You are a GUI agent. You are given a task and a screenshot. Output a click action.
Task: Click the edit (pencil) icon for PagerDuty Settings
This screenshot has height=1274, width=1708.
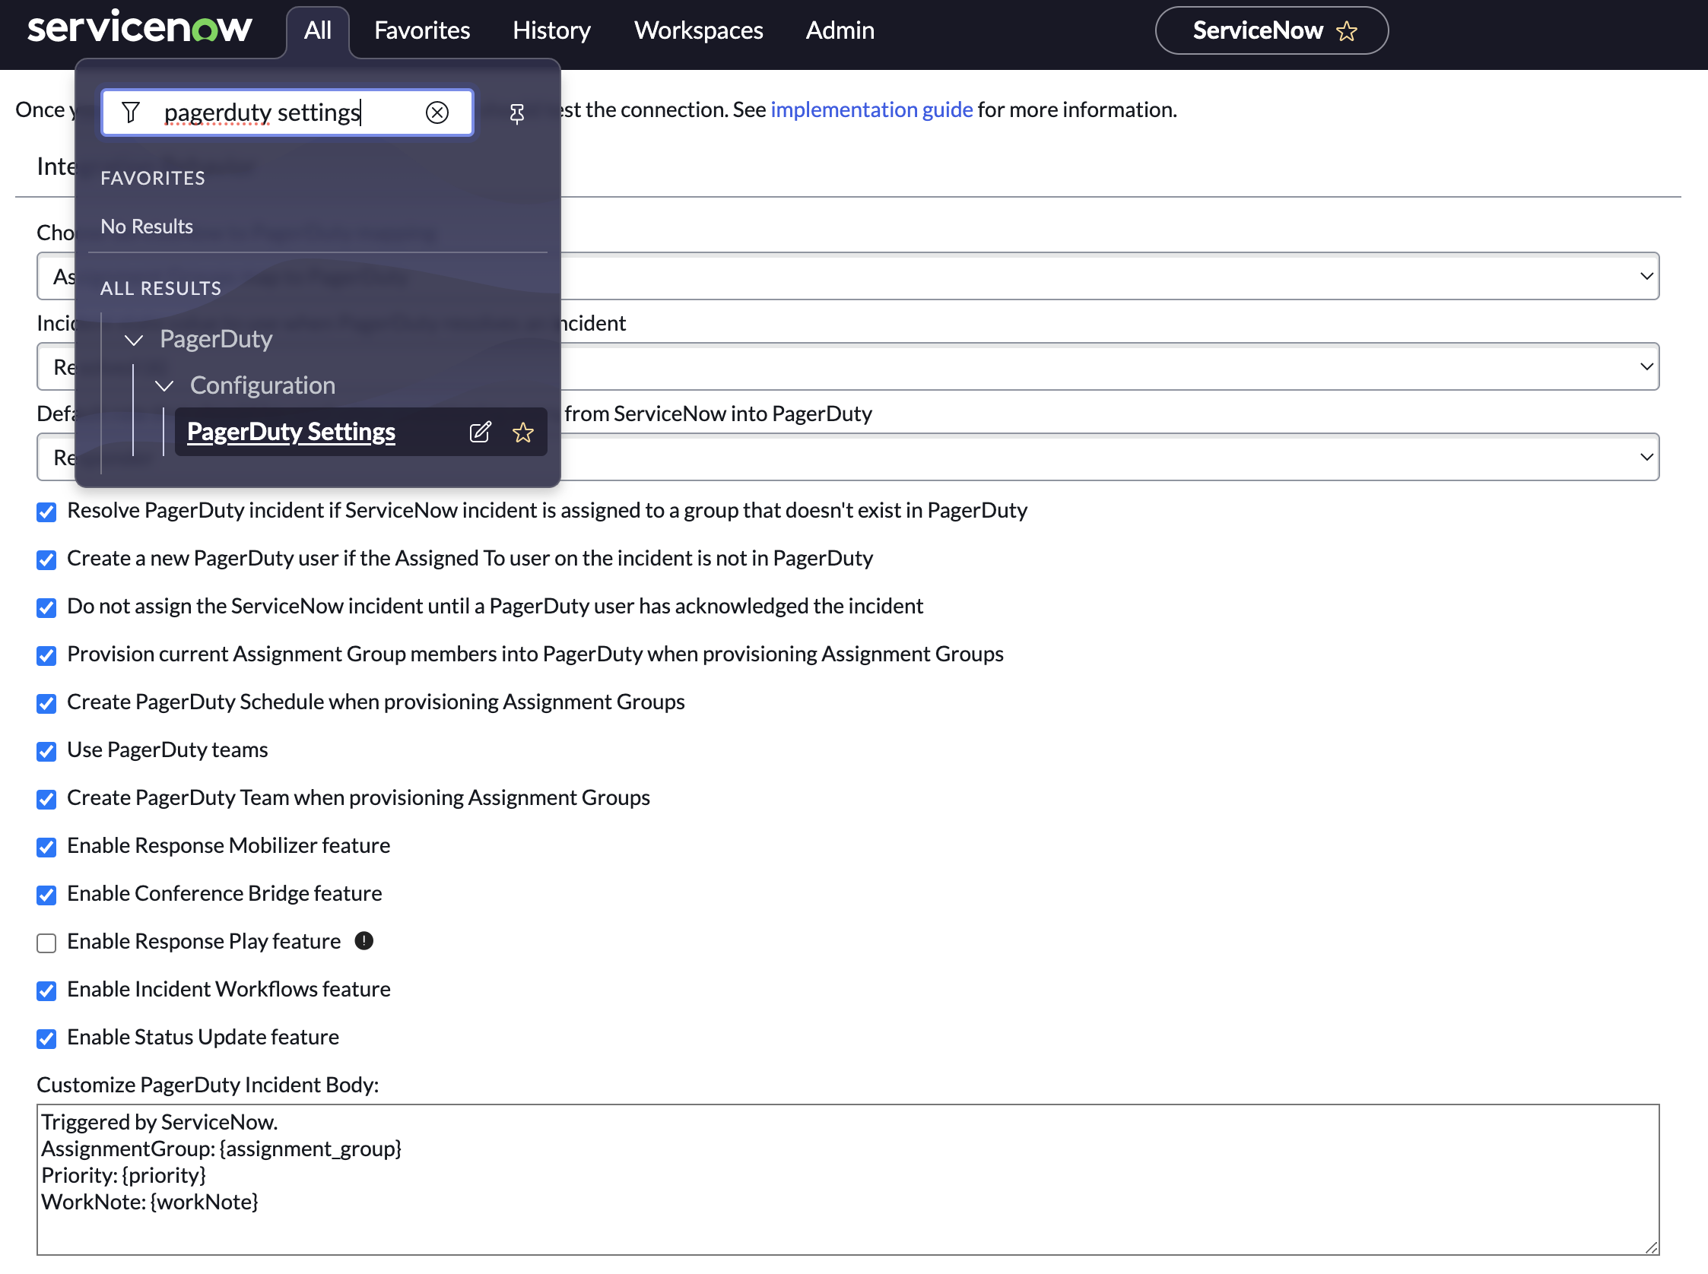click(481, 431)
